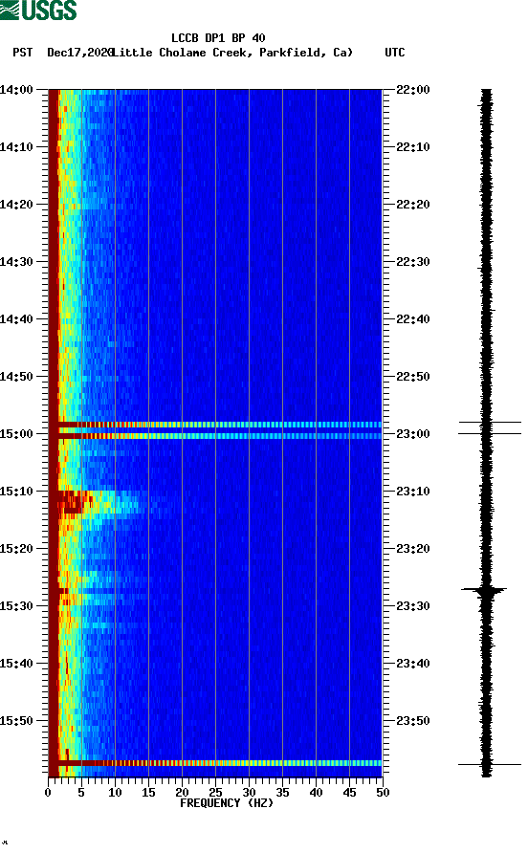Click the broadband spectrogram stripe at 15:00
The height and width of the screenshot is (853, 528).
[x=215, y=436]
